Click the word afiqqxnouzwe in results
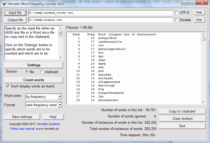Screen dimensions: 210x143 tap(109, 82)
